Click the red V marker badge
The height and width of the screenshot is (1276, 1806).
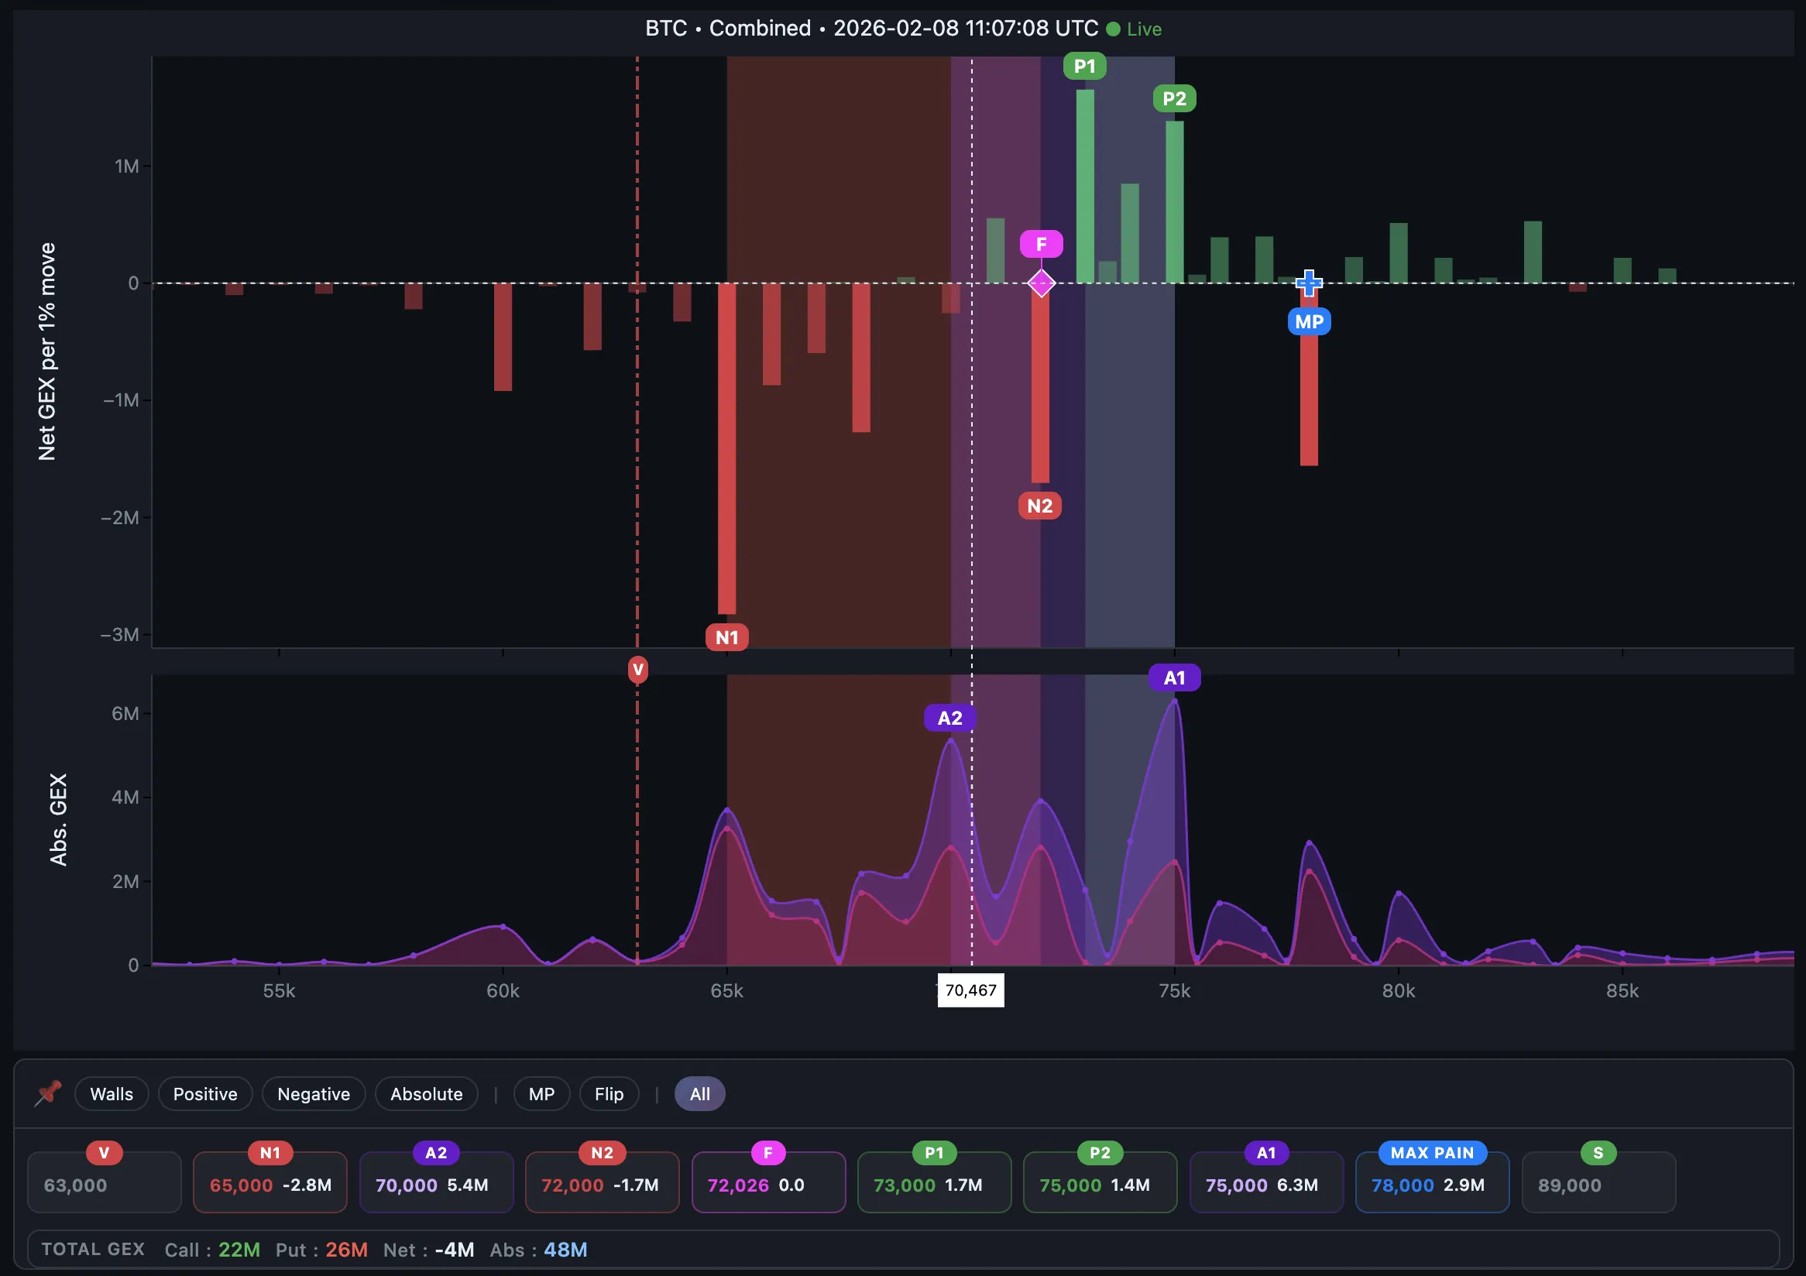tap(637, 670)
